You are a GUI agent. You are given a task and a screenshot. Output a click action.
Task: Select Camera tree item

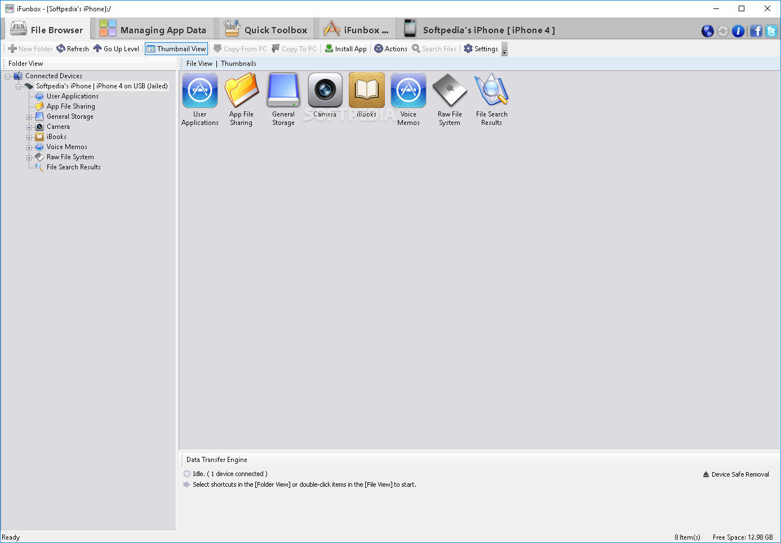pyautogui.click(x=58, y=127)
